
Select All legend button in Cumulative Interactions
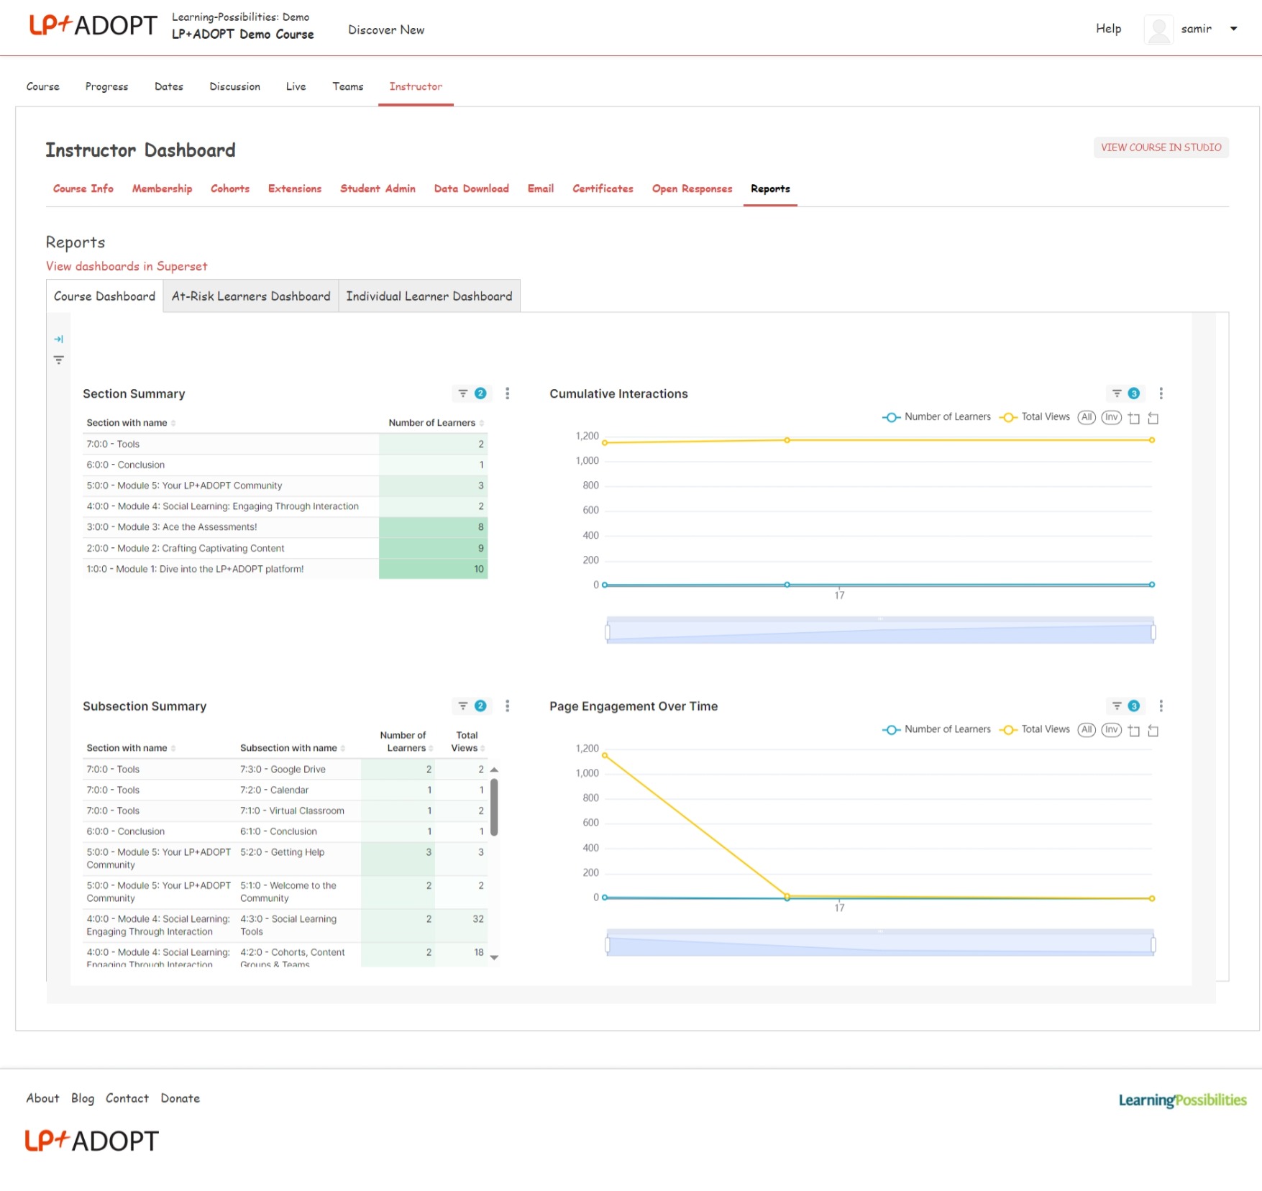pyautogui.click(x=1087, y=417)
